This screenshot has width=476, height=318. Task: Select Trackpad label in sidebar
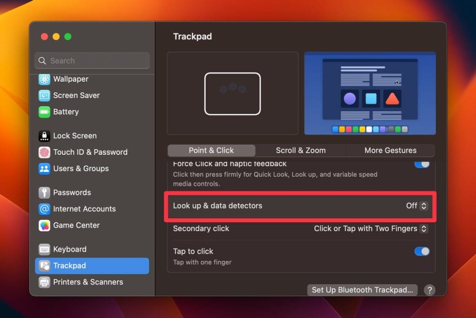[x=70, y=266]
